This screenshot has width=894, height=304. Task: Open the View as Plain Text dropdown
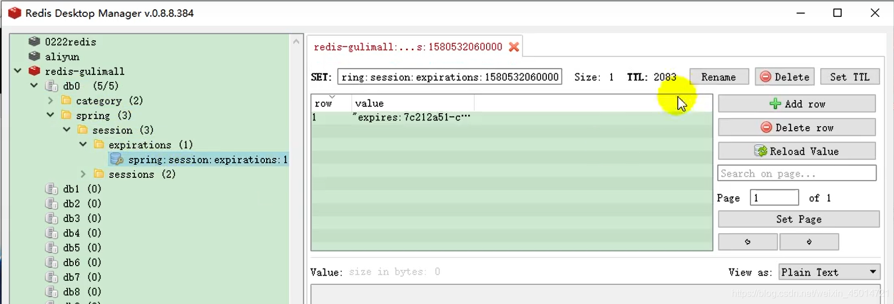[x=828, y=272]
